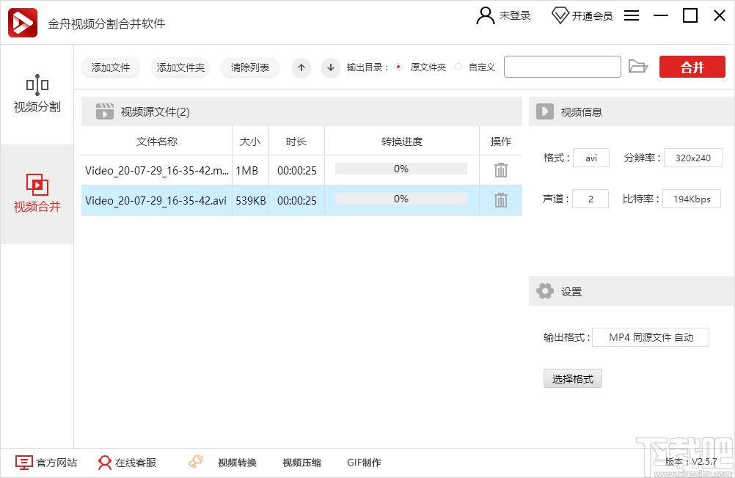
Task: Click the red app logo icon
Action: point(23,23)
